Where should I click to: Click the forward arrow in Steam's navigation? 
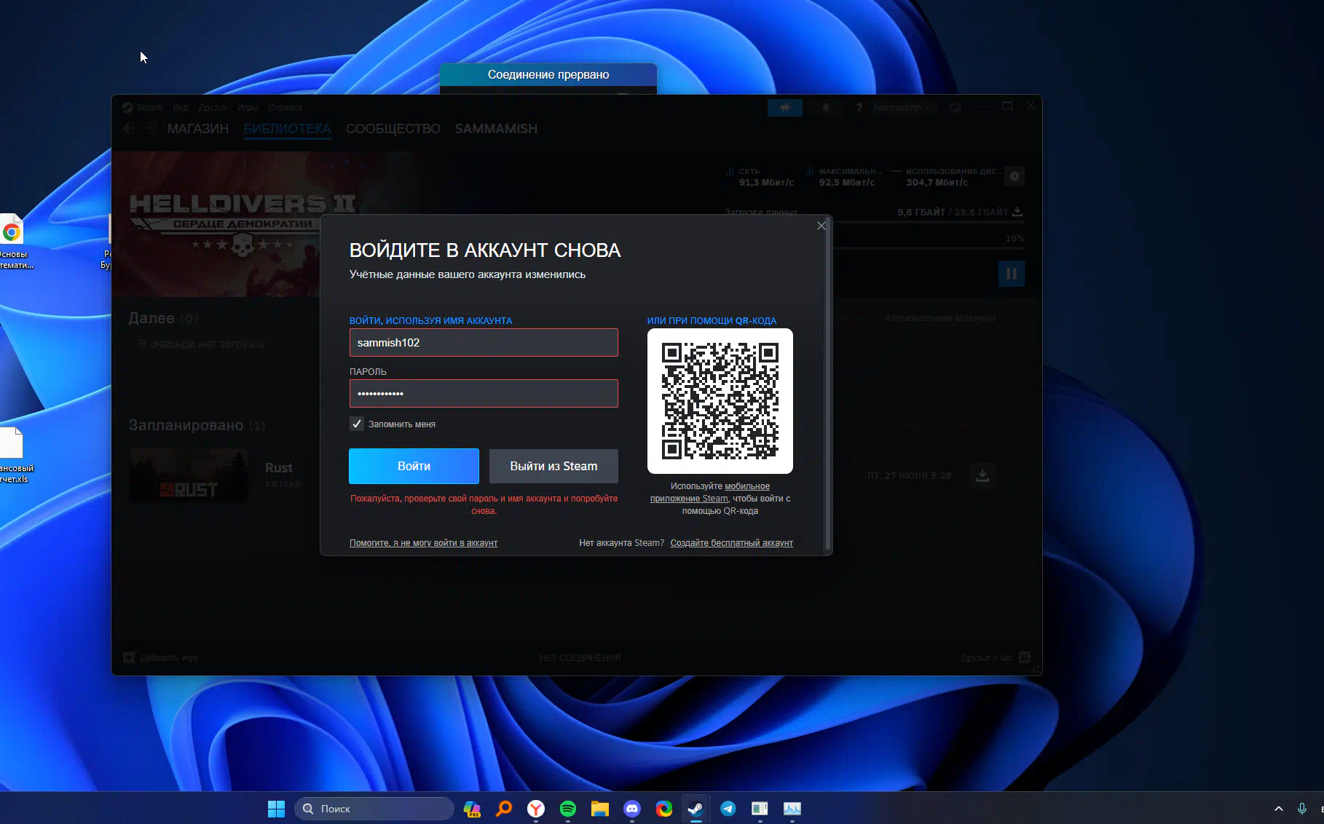coord(150,128)
